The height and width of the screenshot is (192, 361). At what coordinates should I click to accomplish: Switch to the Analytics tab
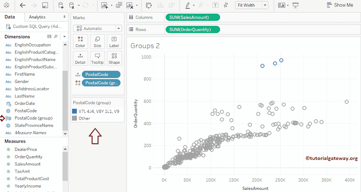[37, 17]
